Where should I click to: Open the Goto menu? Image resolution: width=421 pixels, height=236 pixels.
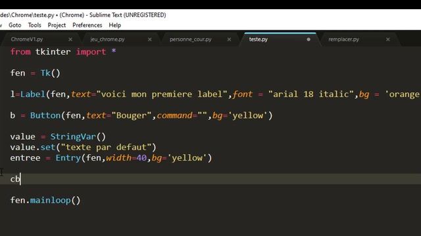14,25
